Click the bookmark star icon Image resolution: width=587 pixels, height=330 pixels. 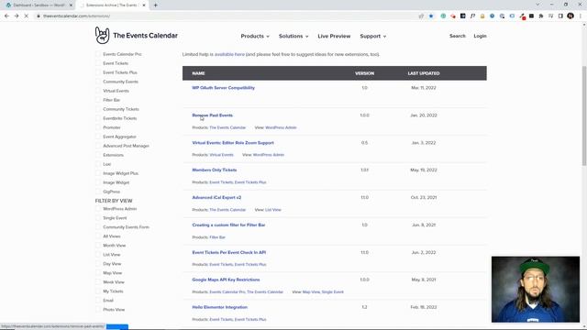tap(431, 16)
